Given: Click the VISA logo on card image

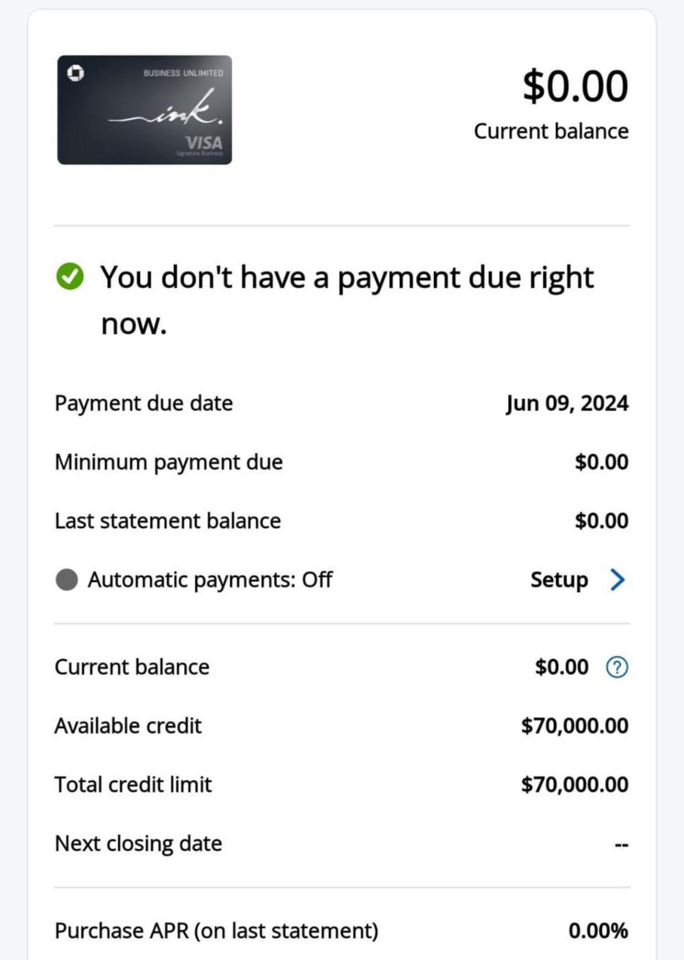Looking at the screenshot, I should (203, 143).
